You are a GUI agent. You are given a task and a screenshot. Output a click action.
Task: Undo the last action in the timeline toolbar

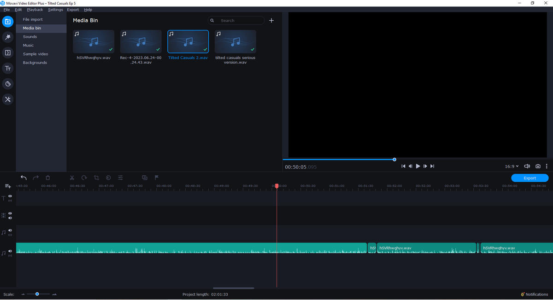[x=24, y=178]
